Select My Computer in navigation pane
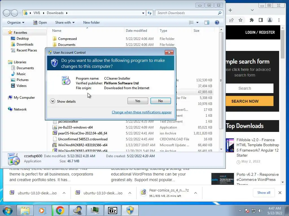 [x=24, y=98]
